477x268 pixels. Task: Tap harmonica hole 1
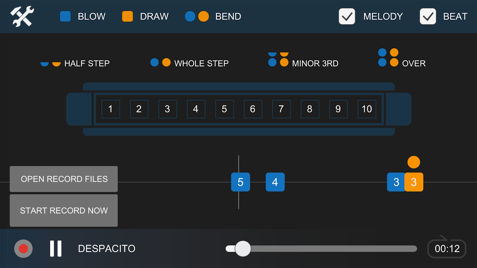(x=110, y=109)
